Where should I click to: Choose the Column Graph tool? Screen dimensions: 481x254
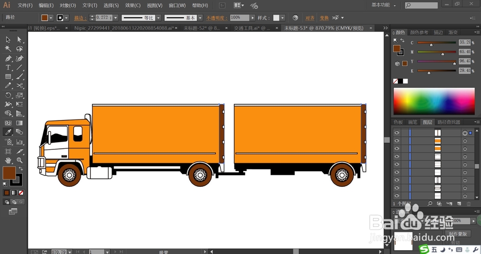pos(19,142)
